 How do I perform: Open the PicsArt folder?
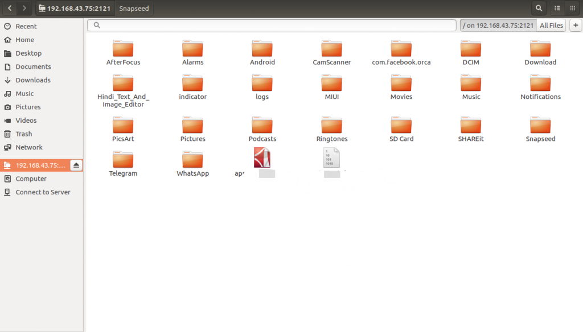click(123, 129)
